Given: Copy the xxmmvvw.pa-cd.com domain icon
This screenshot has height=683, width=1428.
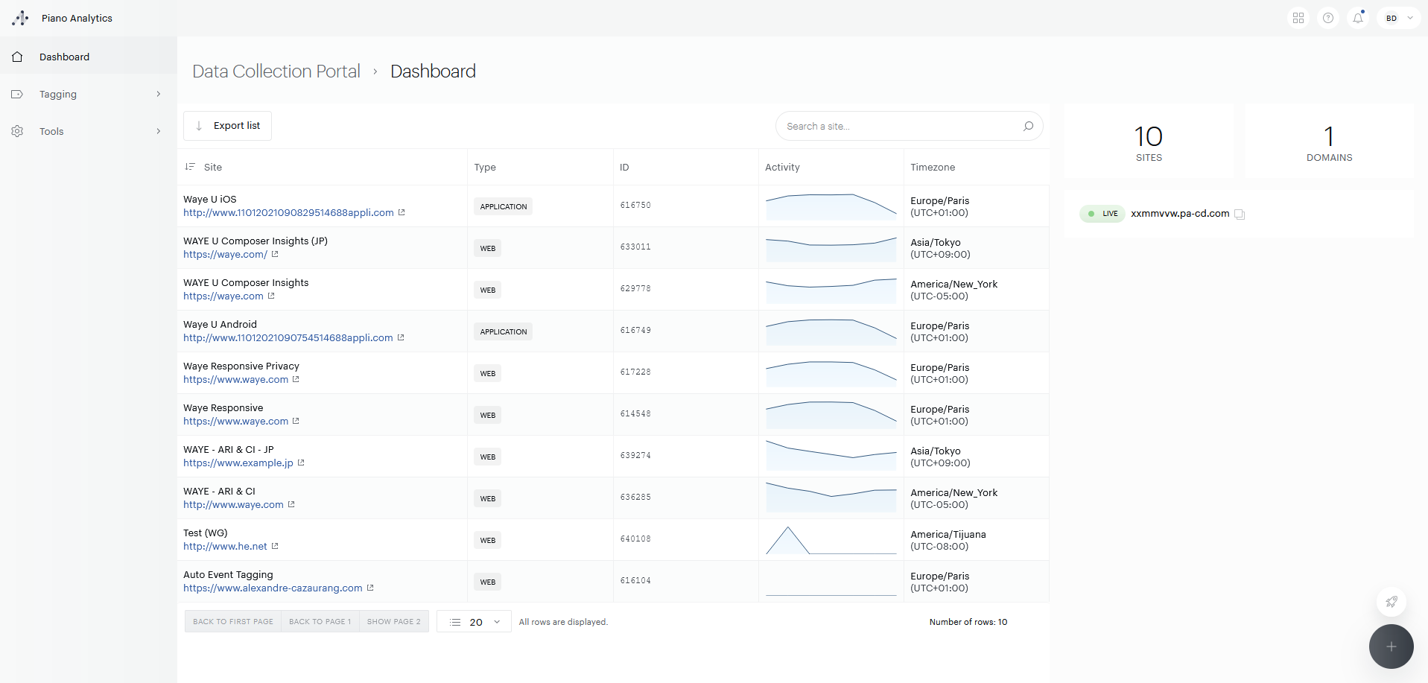Looking at the screenshot, I should pyautogui.click(x=1240, y=215).
